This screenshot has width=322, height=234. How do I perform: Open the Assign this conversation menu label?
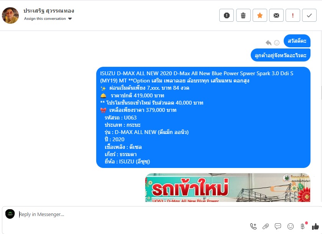45,19
